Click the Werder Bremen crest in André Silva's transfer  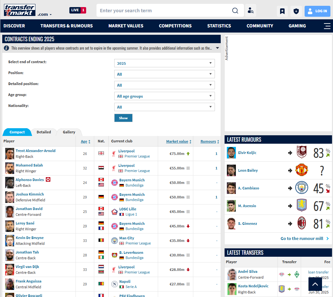297,274
